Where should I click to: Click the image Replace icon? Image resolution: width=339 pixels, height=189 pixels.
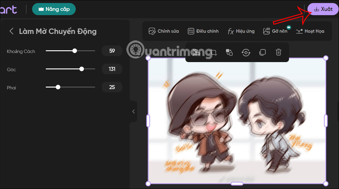click(x=229, y=52)
